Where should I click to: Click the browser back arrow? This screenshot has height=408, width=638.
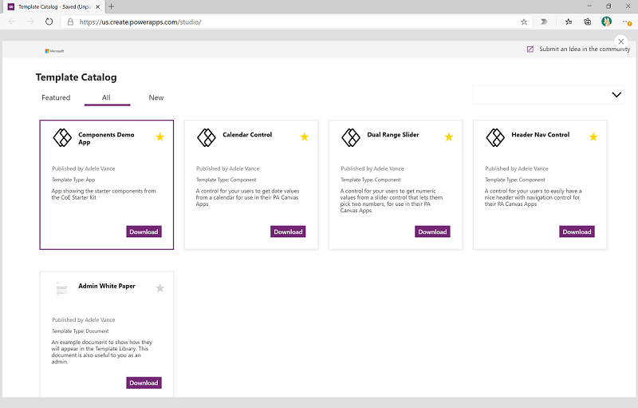click(x=12, y=22)
